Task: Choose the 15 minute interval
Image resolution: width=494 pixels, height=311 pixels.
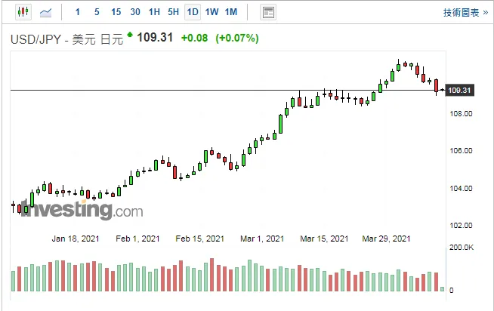Action: pos(116,12)
